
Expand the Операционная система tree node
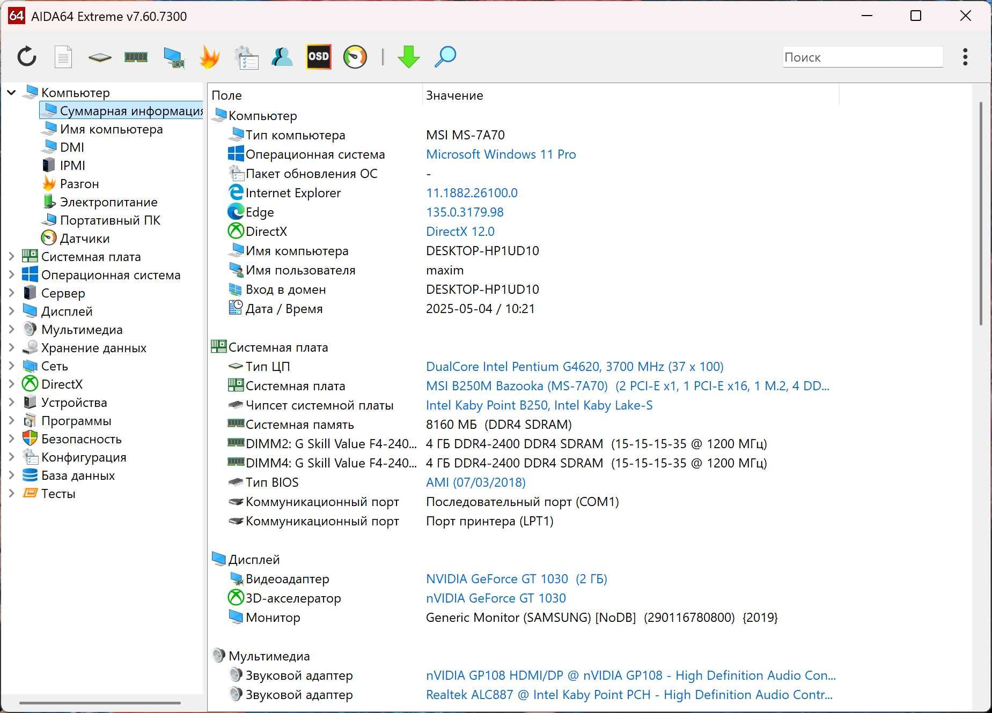point(11,275)
